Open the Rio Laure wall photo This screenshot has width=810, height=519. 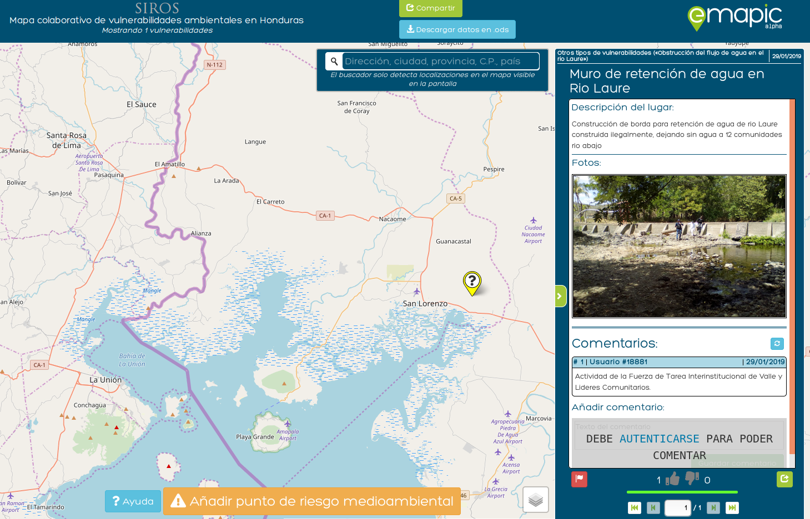(x=679, y=247)
